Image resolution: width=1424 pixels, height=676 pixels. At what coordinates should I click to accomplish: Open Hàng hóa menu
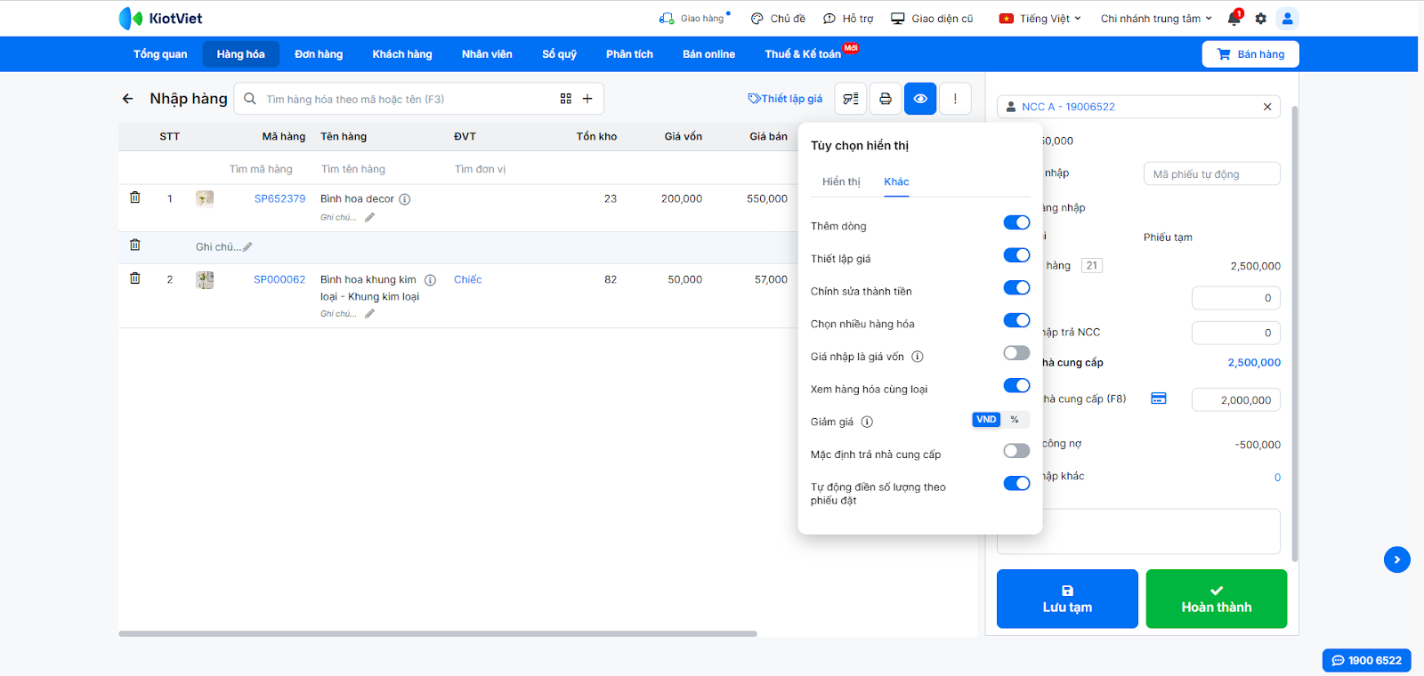coord(240,54)
